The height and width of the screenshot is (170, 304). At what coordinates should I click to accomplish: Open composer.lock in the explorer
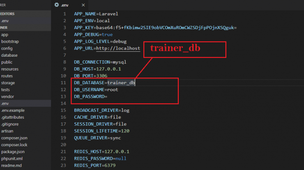[x=14, y=145]
